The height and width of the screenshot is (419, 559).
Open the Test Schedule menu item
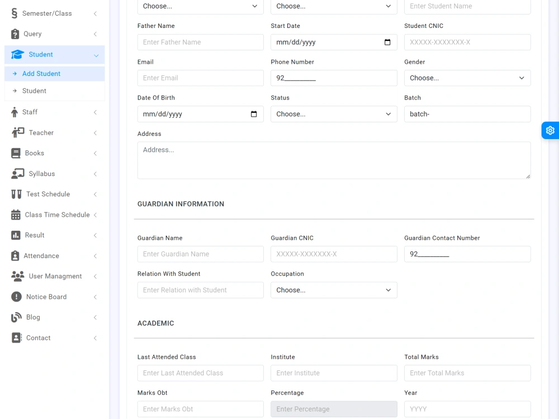(x=55, y=194)
